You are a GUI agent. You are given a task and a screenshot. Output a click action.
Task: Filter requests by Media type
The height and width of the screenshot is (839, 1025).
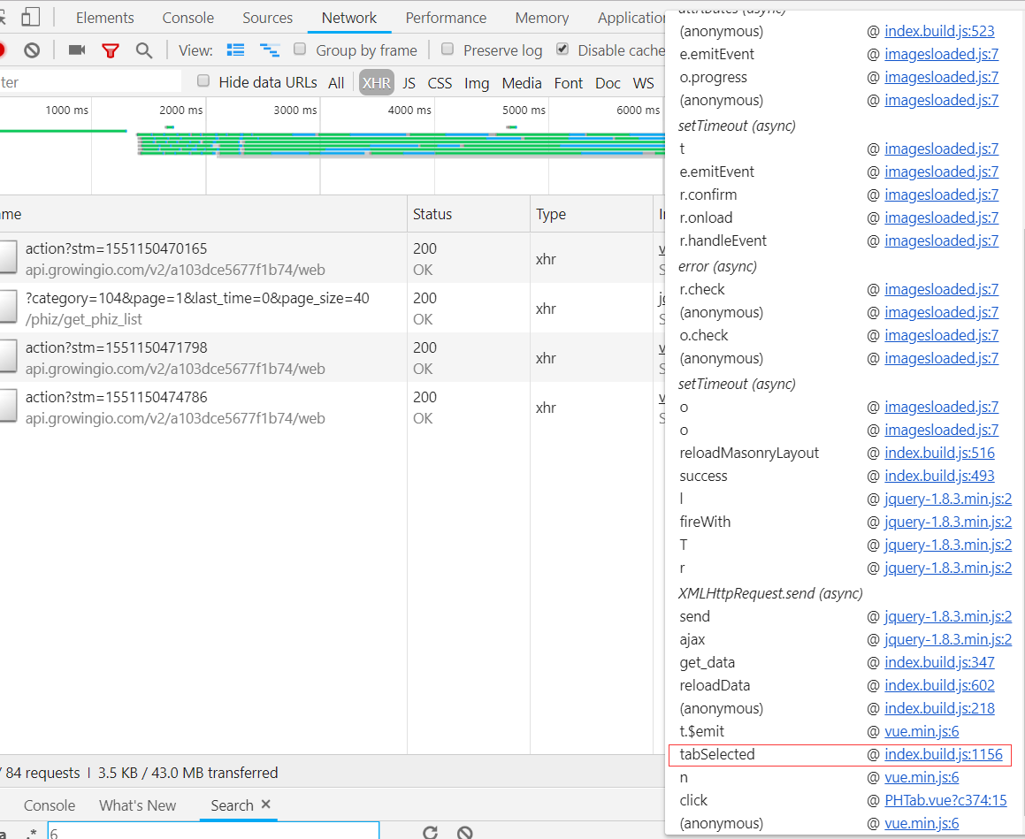coord(522,83)
